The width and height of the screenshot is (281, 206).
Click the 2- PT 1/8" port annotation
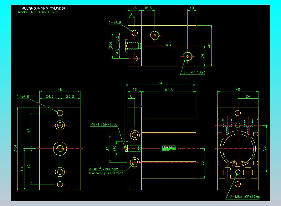[194, 73]
